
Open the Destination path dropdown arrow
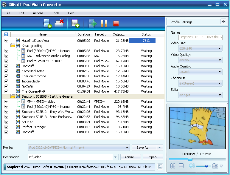[115, 157]
